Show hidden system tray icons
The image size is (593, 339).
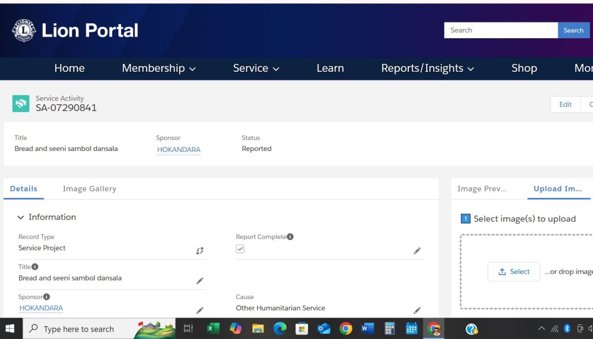coord(541,329)
